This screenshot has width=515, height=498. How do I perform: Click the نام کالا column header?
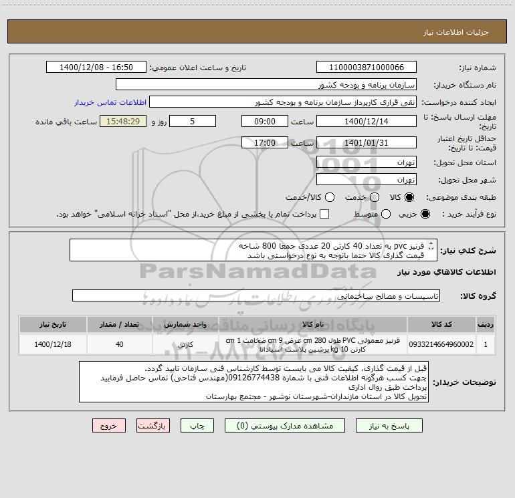click(313, 324)
